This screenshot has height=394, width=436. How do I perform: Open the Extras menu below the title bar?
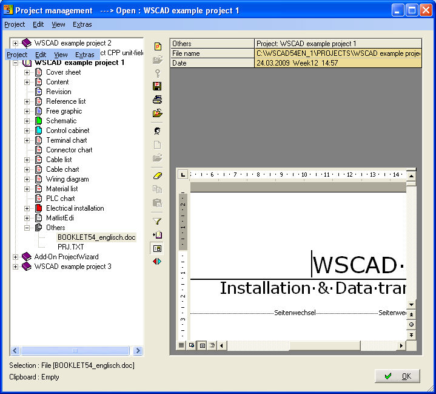point(82,24)
